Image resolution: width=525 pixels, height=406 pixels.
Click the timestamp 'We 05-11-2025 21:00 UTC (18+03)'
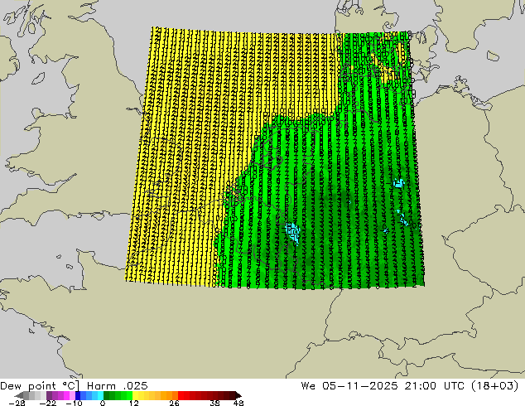[x=410, y=386]
